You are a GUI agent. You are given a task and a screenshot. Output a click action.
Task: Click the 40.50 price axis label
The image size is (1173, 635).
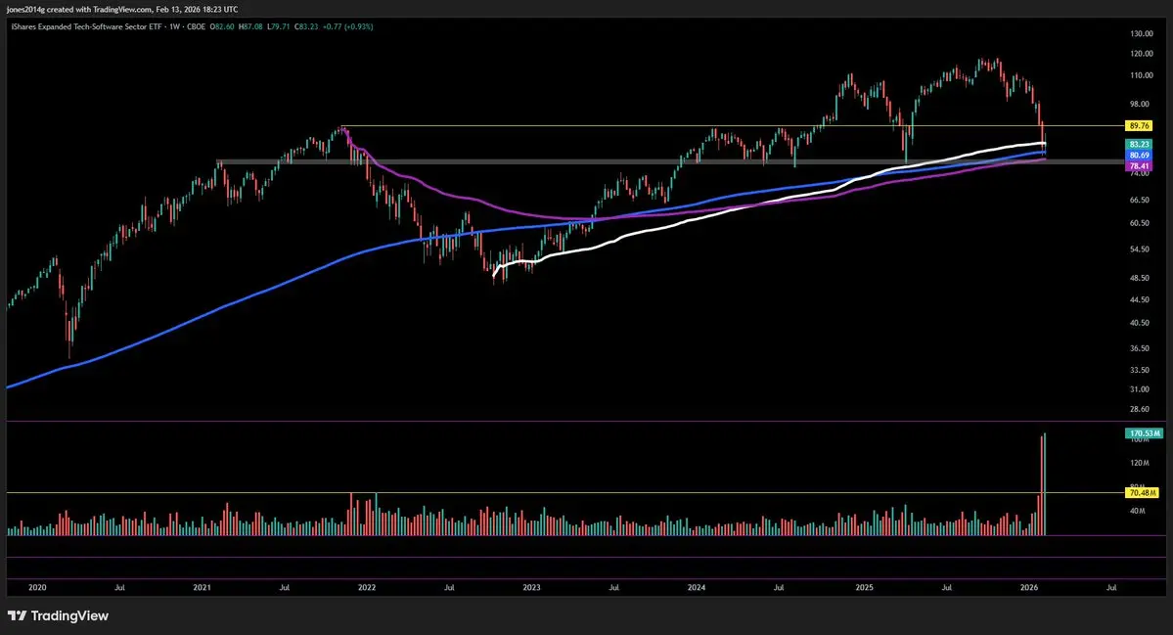coord(1140,322)
